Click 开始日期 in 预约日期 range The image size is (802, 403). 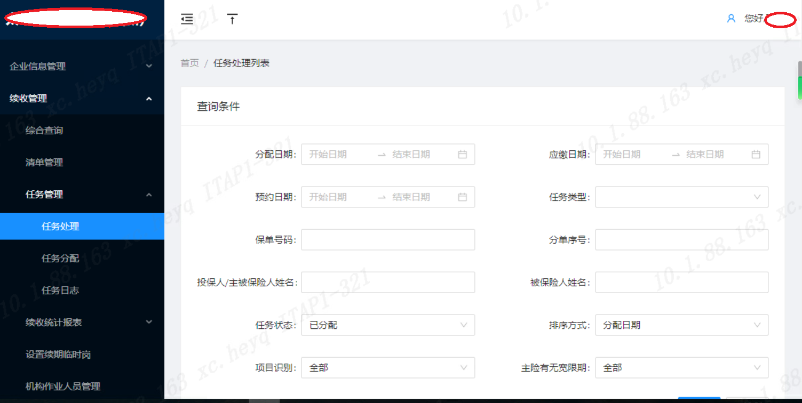coord(328,197)
